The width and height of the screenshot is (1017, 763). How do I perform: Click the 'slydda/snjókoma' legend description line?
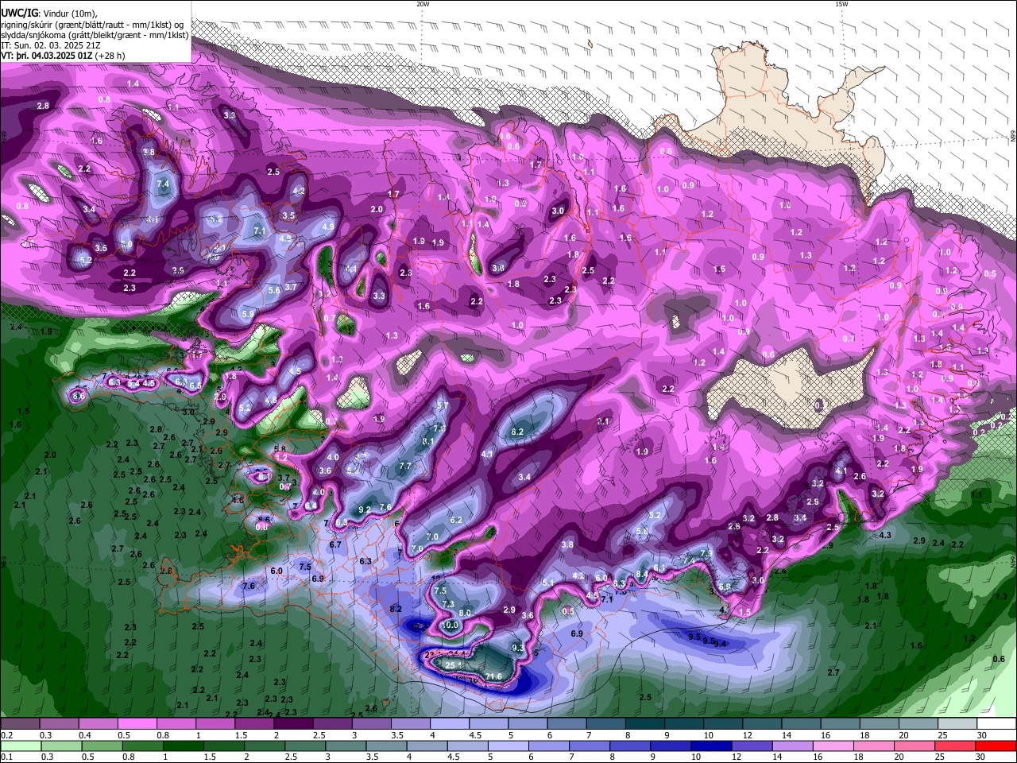tap(95, 35)
